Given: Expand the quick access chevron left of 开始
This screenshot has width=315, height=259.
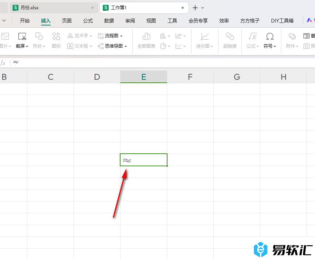Looking at the screenshot, I should pyautogui.click(x=4, y=20).
